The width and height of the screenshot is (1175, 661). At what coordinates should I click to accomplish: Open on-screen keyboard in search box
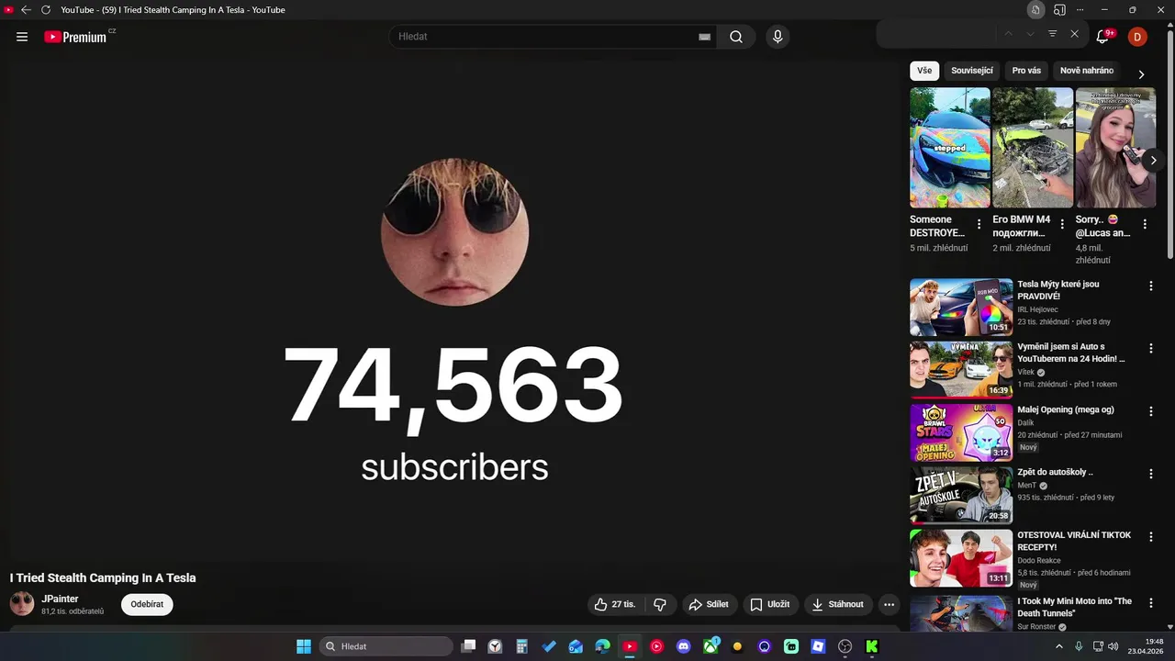tap(704, 37)
